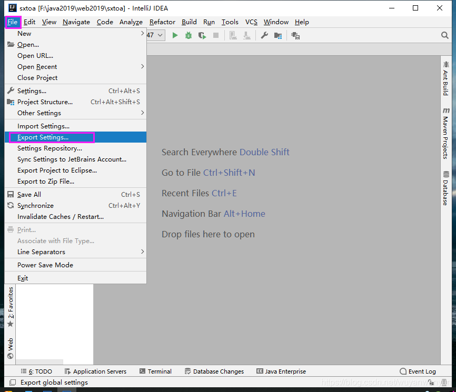The width and height of the screenshot is (456, 392).
Task: Open the 2: Favorites side panel
Action: tap(11, 307)
